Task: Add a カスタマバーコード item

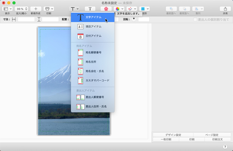Action: click(x=80, y=80)
